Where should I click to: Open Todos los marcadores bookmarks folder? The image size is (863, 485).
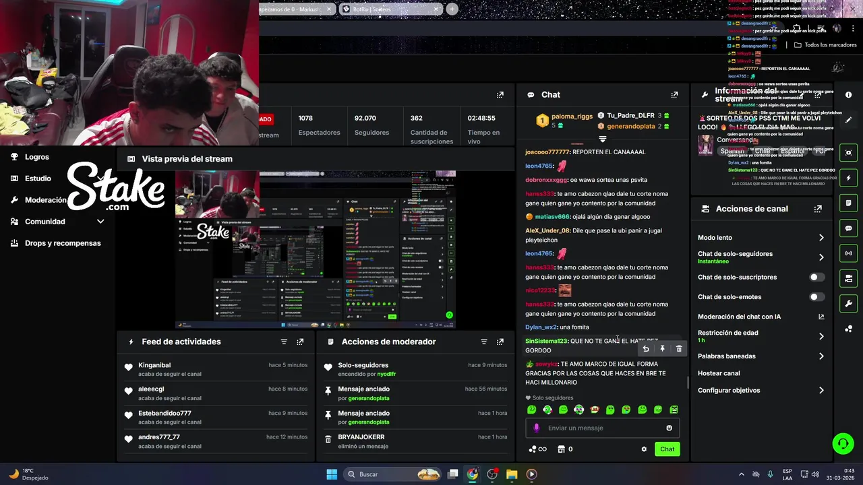pos(825,45)
